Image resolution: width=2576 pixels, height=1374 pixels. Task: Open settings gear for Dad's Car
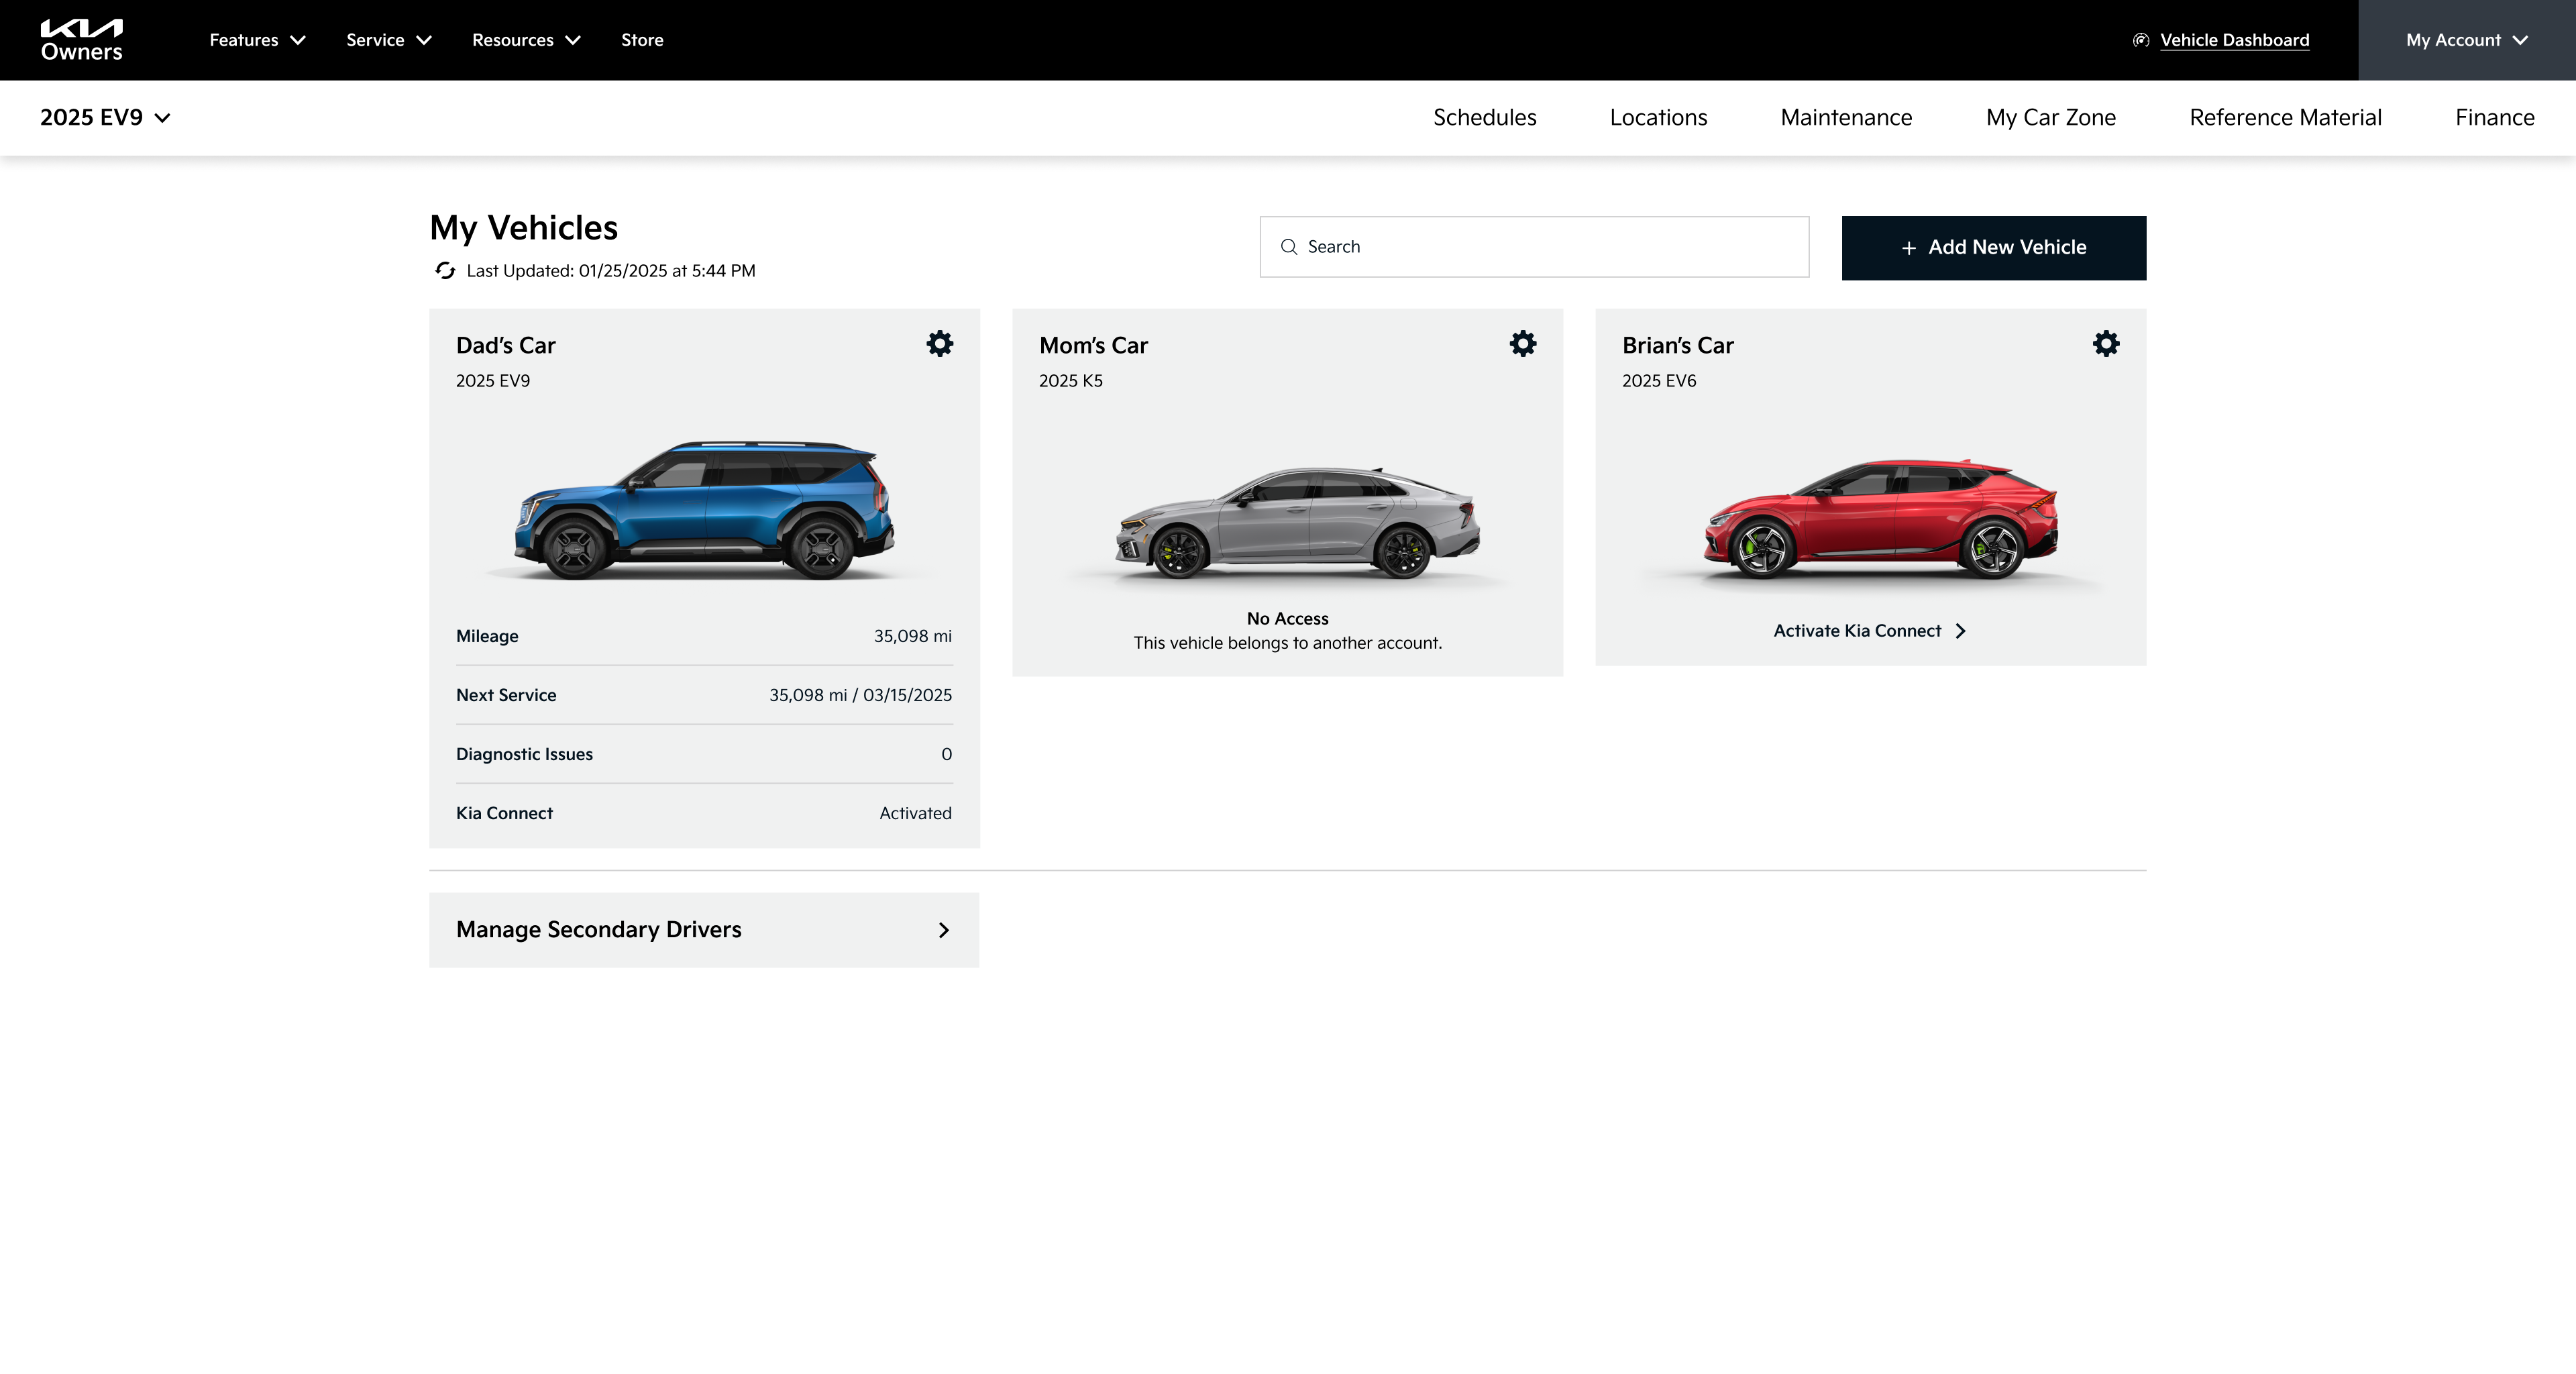(939, 344)
